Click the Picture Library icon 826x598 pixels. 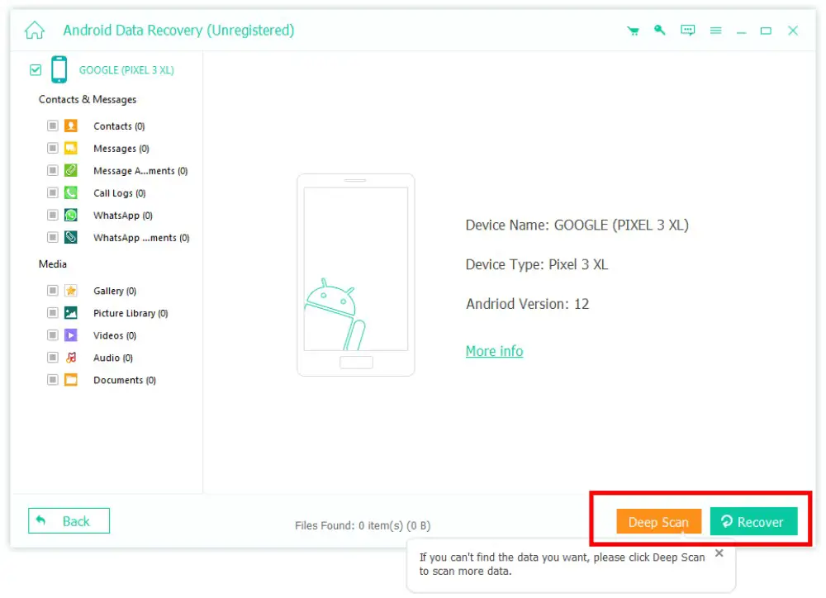pos(70,313)
